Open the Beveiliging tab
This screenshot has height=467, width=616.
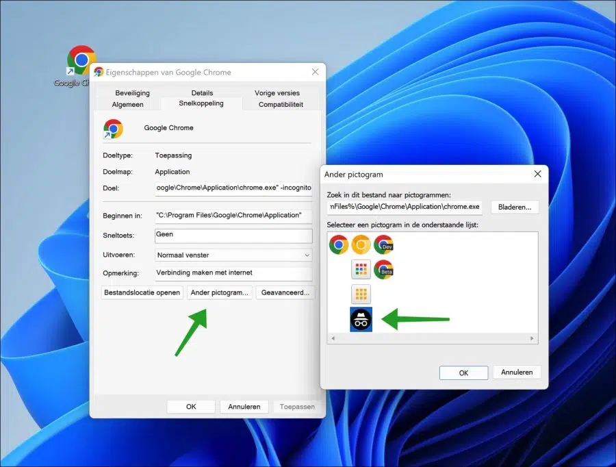point(132,92)
